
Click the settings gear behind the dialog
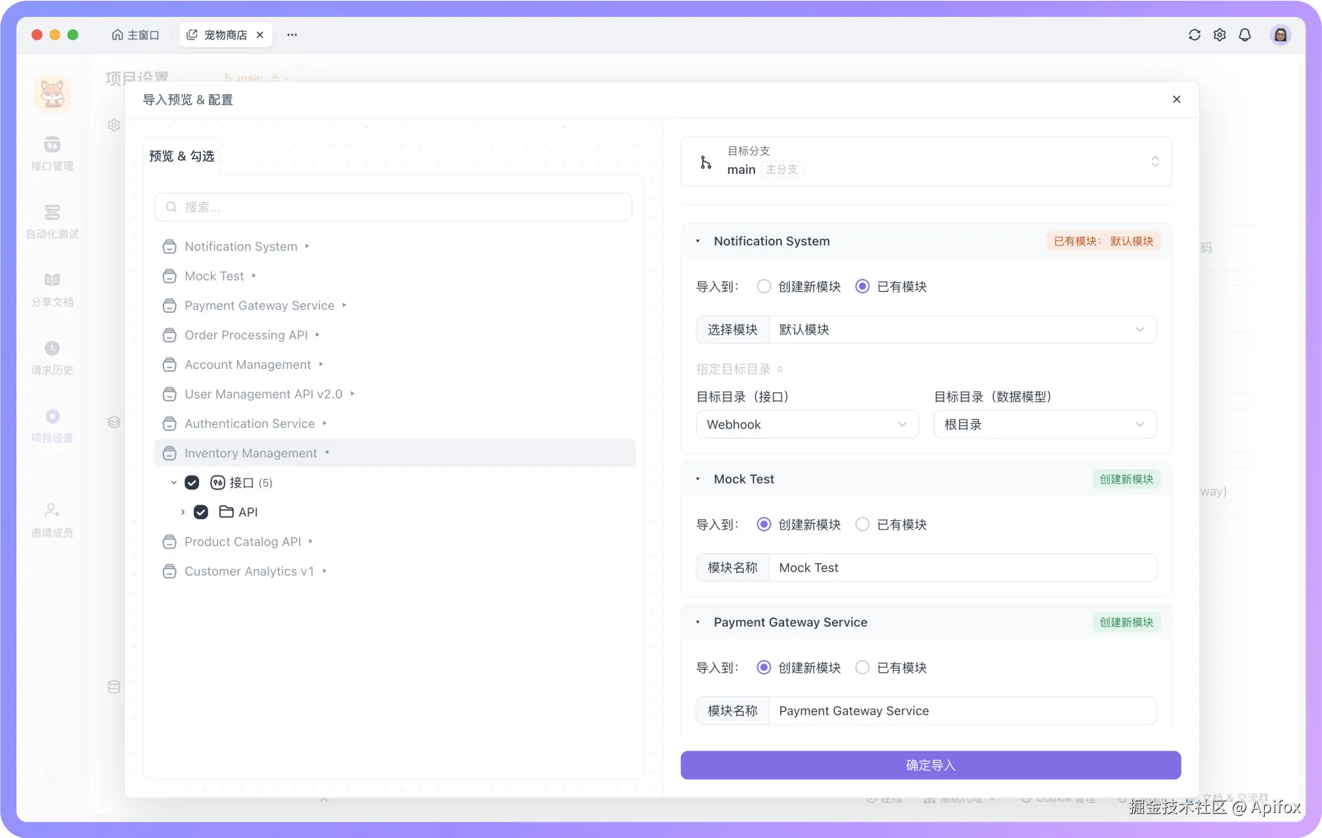point(114,125)
